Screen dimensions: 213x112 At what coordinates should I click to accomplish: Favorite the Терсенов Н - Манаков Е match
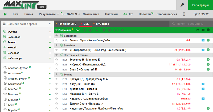57,60
